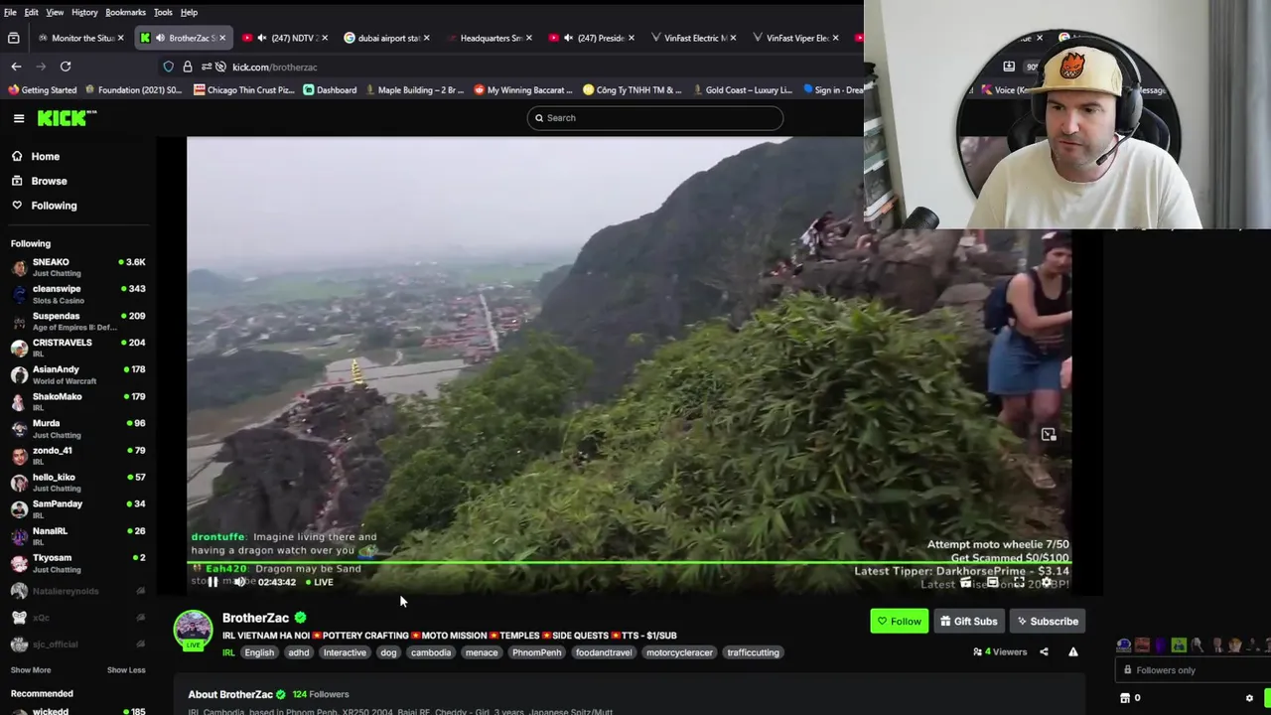
Task: Open the Bookmarks menu in Firefox
Action: 125,12
